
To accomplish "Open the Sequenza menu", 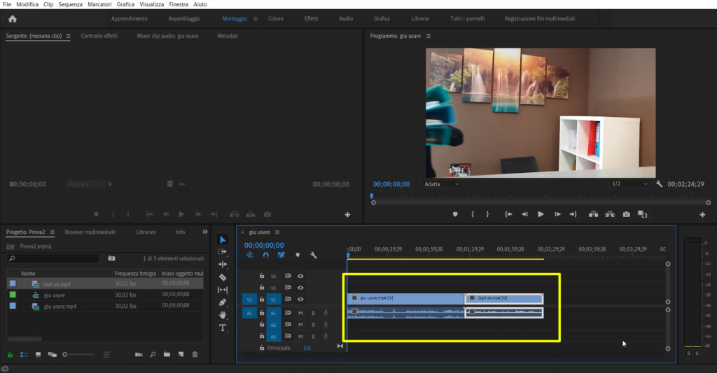I will pyautogui.click(x=71, y=4).
